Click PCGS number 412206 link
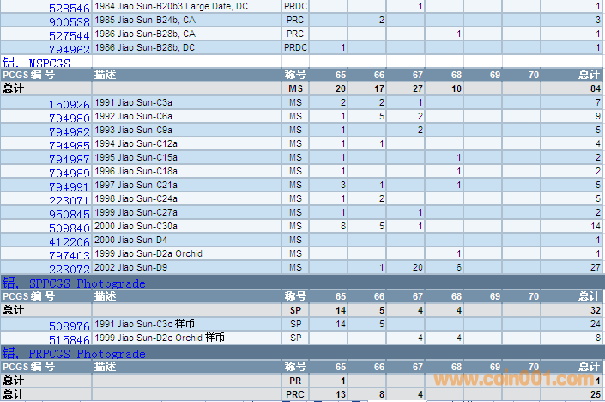Screen dimensions: 605x402 click(x=69, y=242)
